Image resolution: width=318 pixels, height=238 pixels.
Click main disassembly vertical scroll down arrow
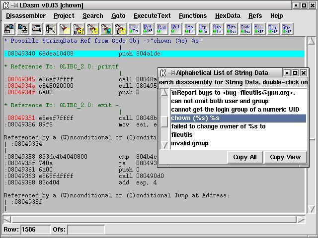coord(312,209)
